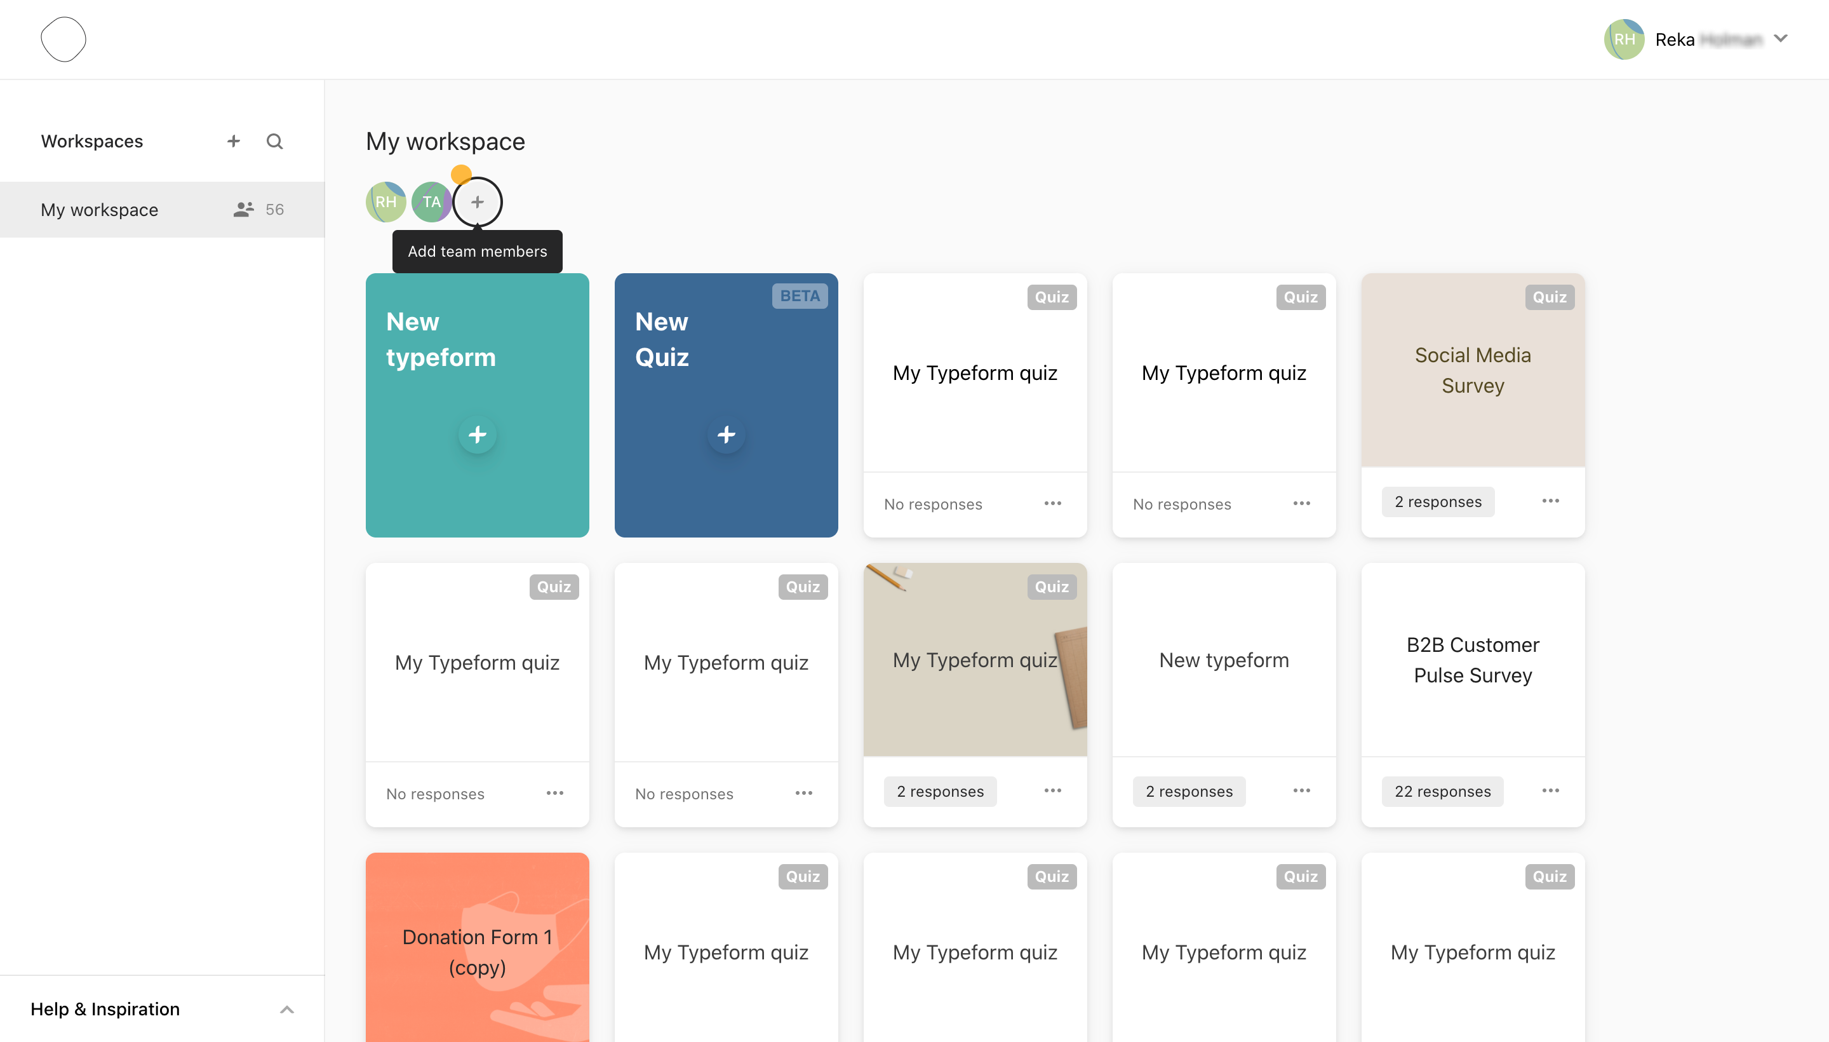
Task: Open beige pencil My Typeform quiz card
Action: click(975, 660)
